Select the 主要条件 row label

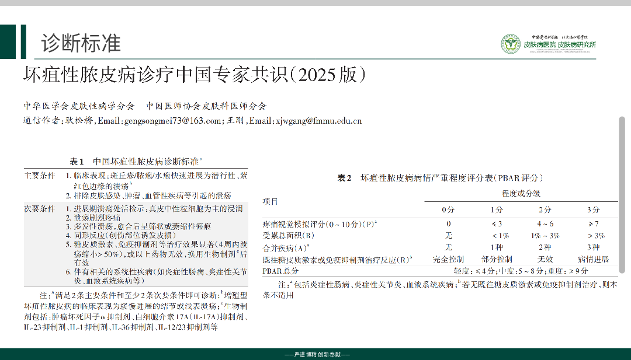coord(39,175)
